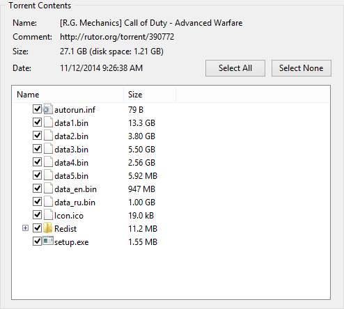Click the Select None button

point(302,68)
